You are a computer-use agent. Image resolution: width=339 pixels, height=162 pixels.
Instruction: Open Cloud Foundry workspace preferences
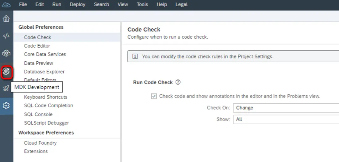[40, 143]
